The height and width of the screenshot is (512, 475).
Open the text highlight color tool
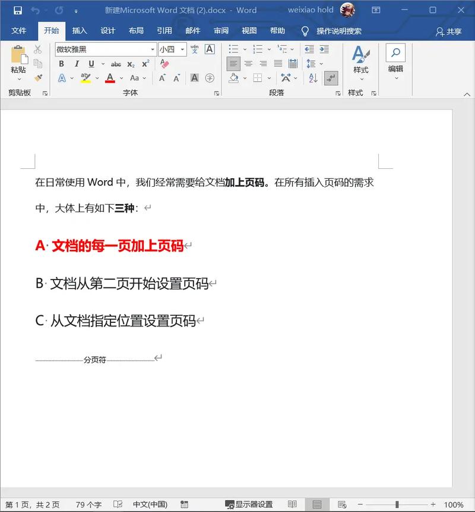(x=85, y=78)
